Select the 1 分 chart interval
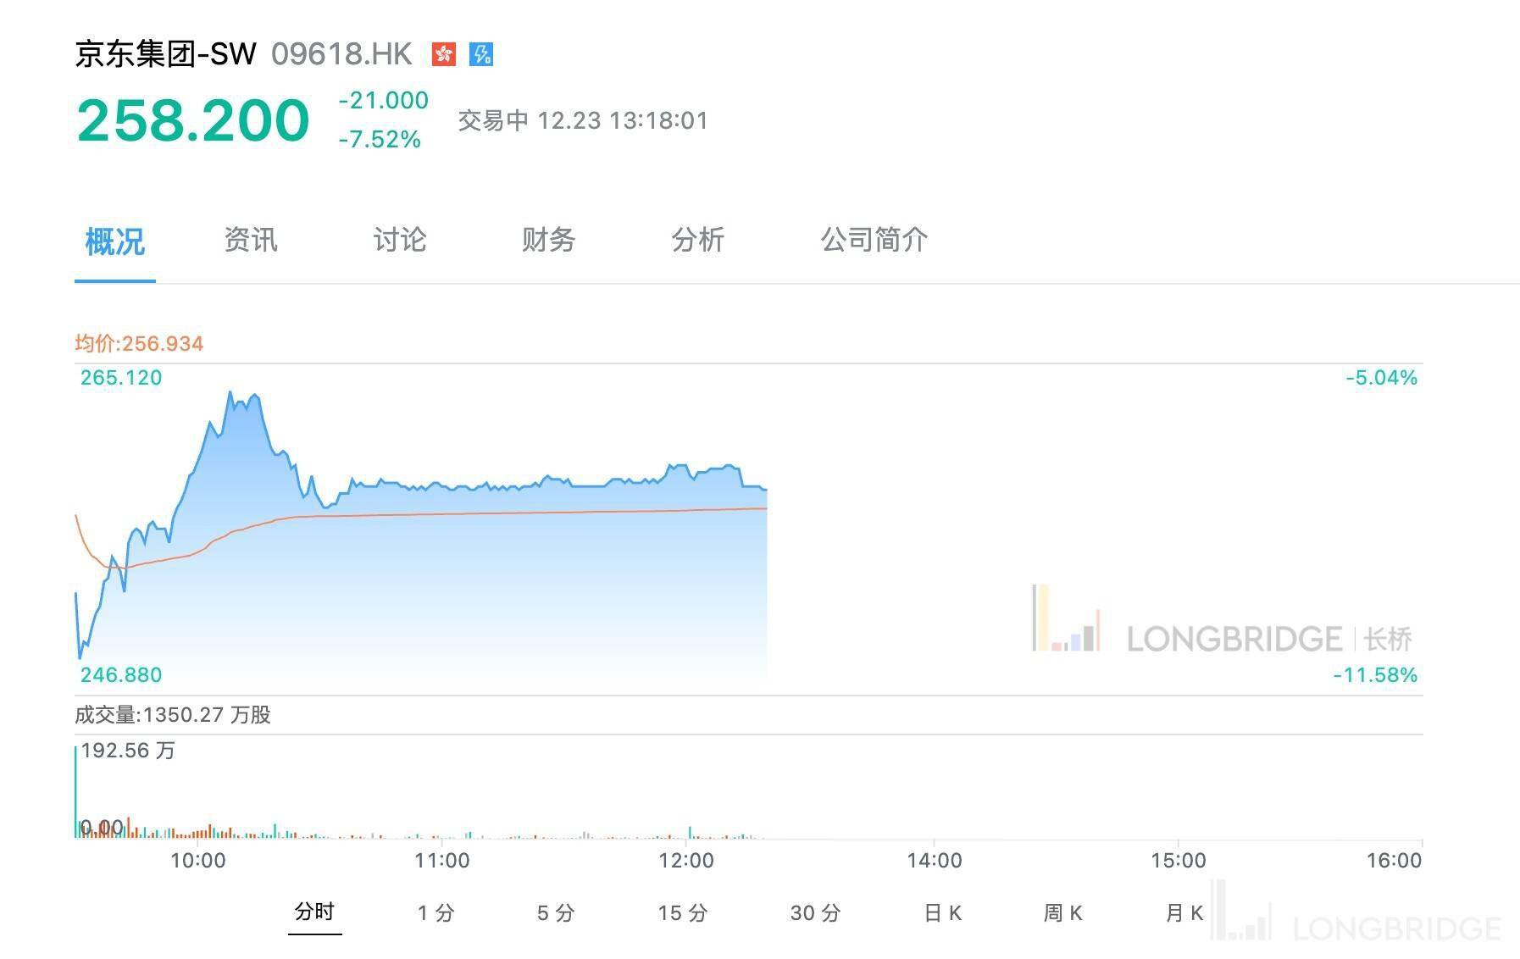 coord(436,912)
